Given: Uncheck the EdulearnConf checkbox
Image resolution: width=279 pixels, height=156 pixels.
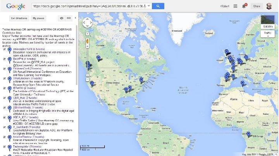Looking at the screenshot, I should pyautogui.click(x=4, y=69).
